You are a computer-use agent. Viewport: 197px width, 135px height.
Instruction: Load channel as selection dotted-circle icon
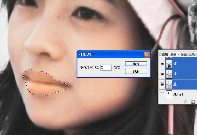coord(185,102)
